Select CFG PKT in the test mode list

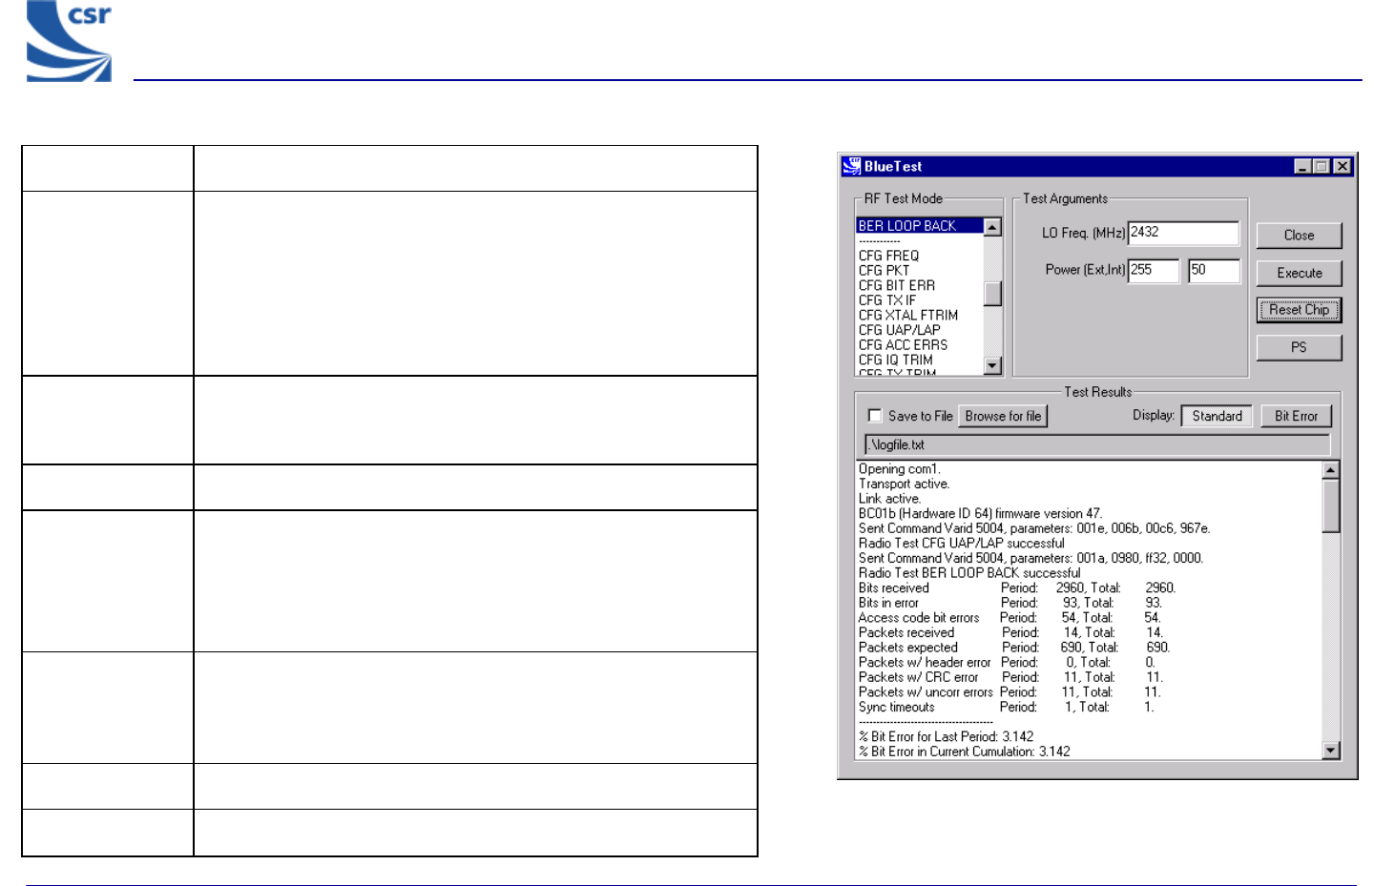pyautogui.click(x=884, y=271)
